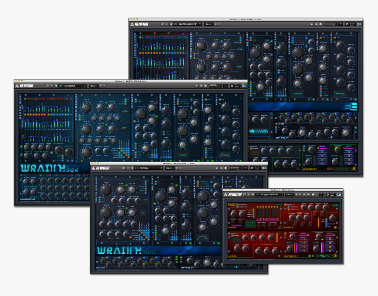Click the search magnifier in WRAITH-SQR window toolbar
The width and height of the screenshot is (378, 296).
pyautogui.click(x=47, y=86)
